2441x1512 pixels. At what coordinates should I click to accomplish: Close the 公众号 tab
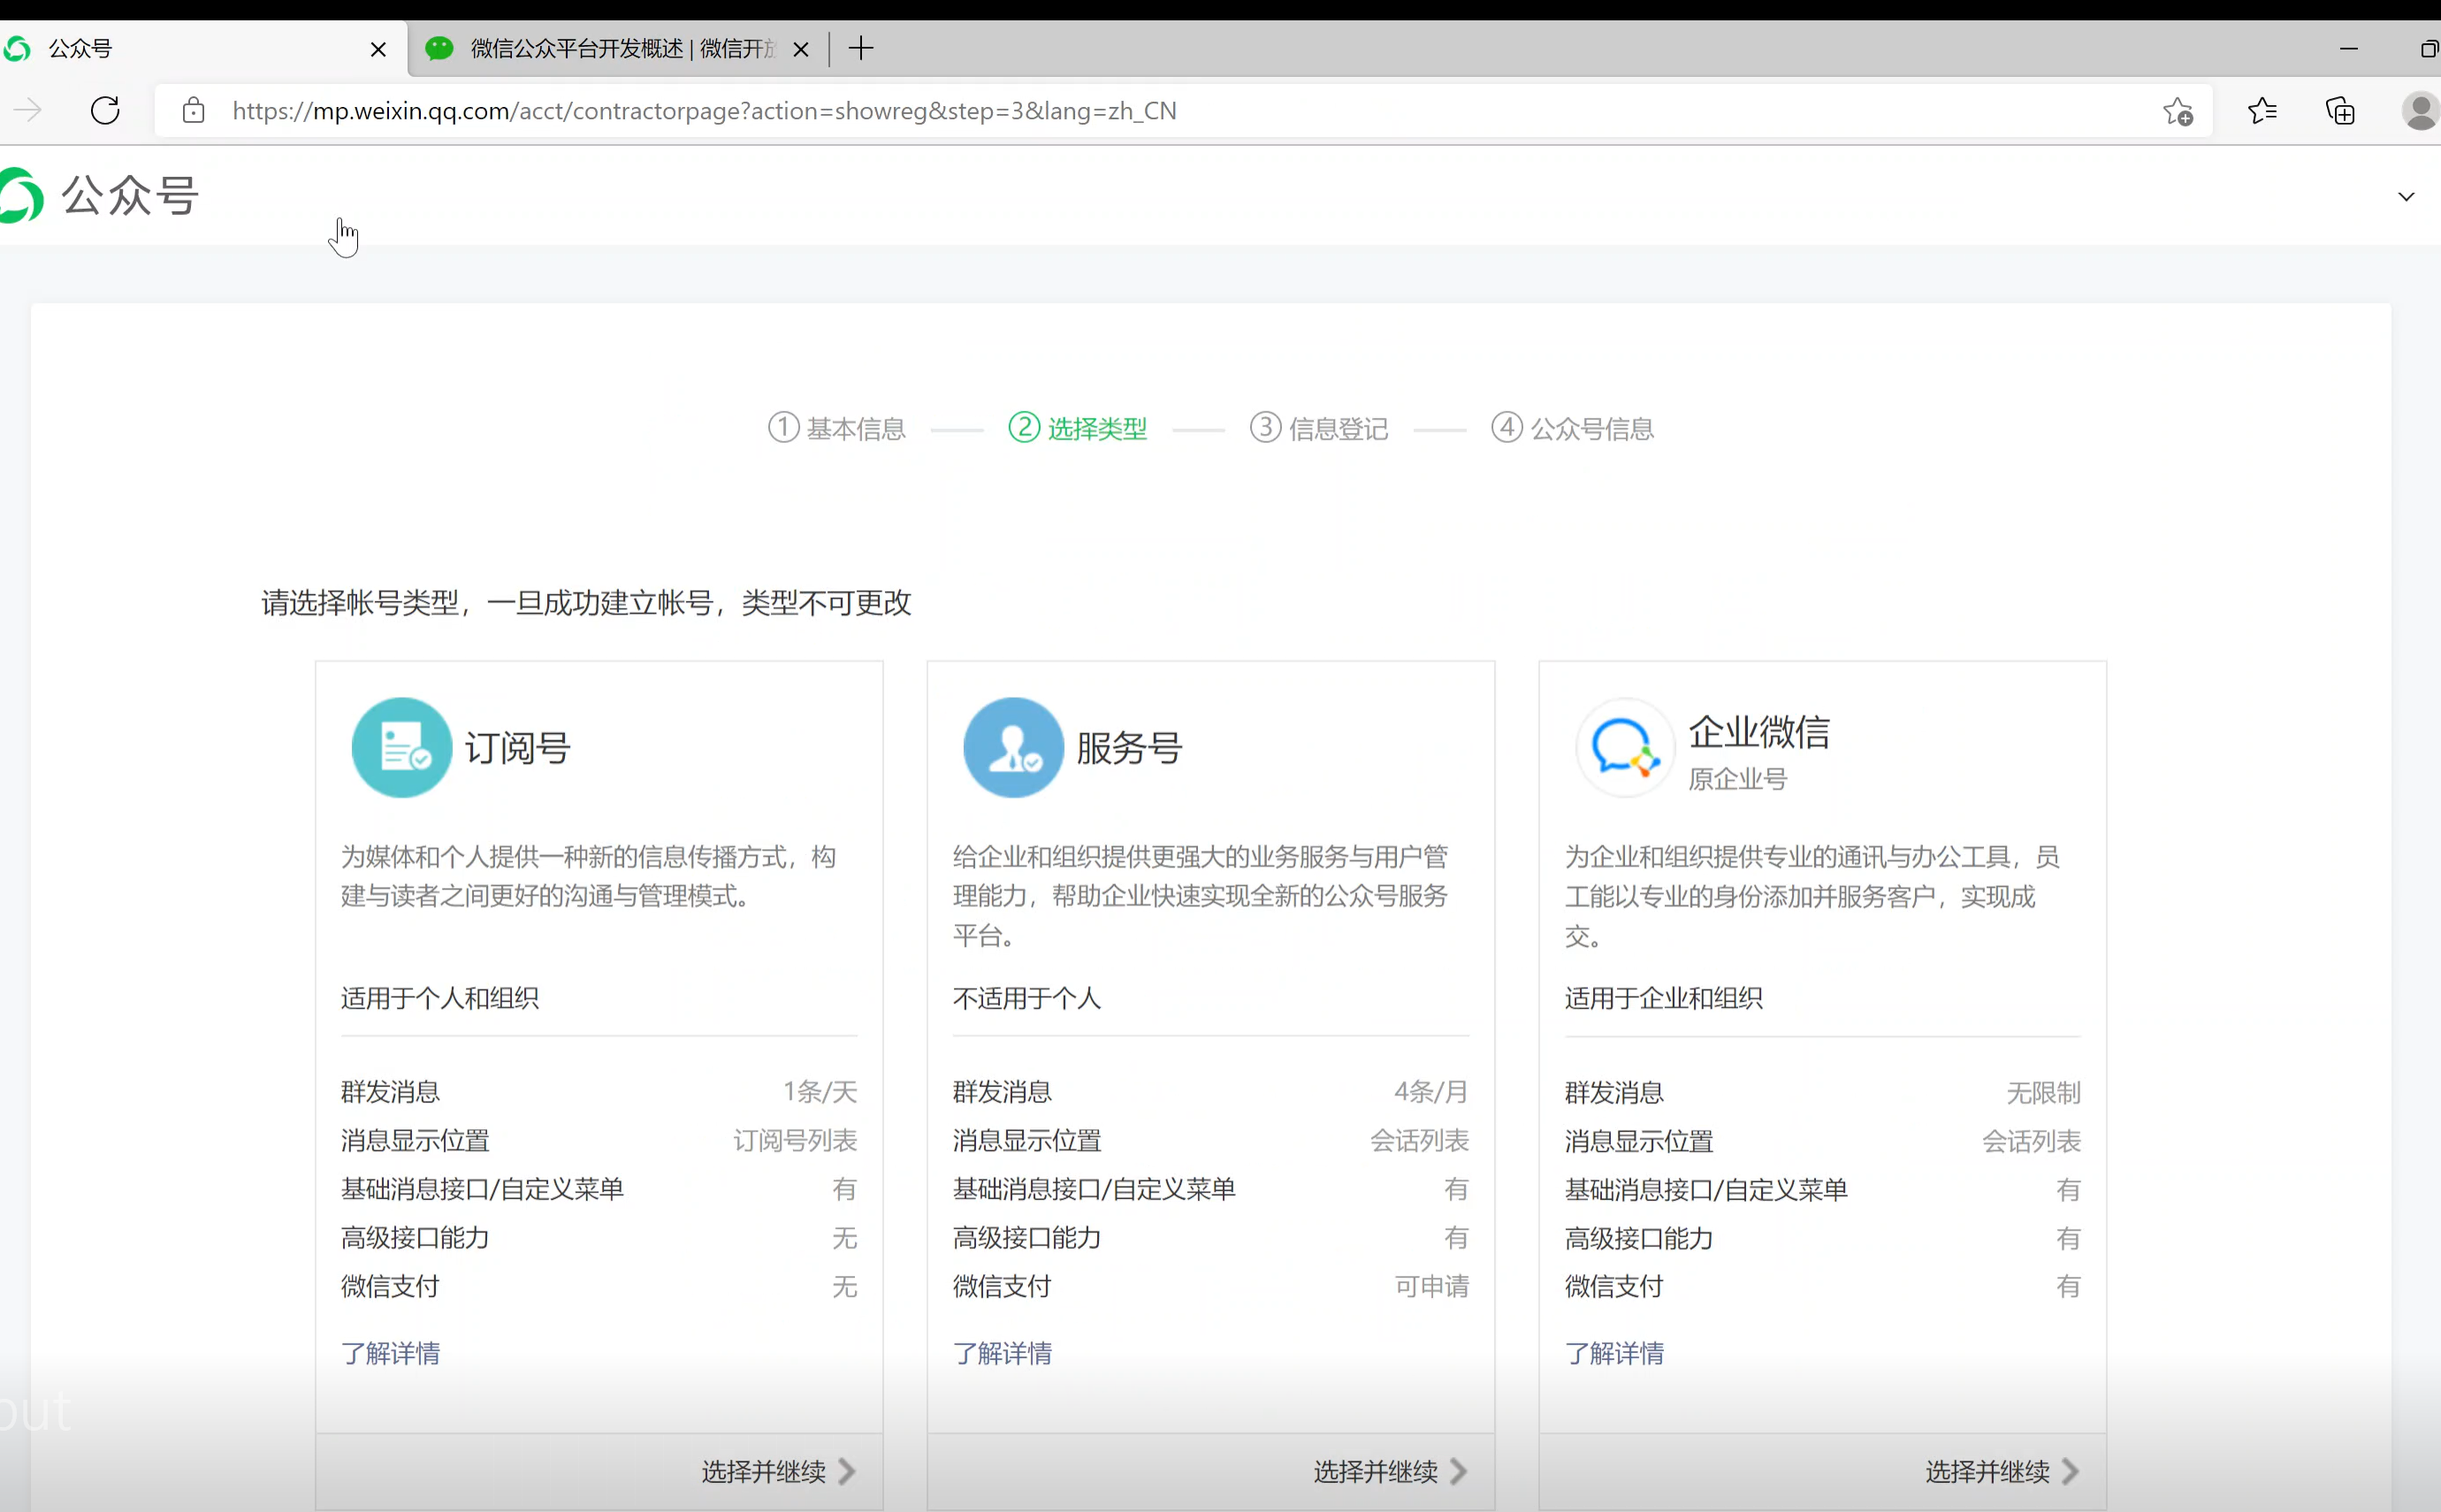tap(378, 49)
